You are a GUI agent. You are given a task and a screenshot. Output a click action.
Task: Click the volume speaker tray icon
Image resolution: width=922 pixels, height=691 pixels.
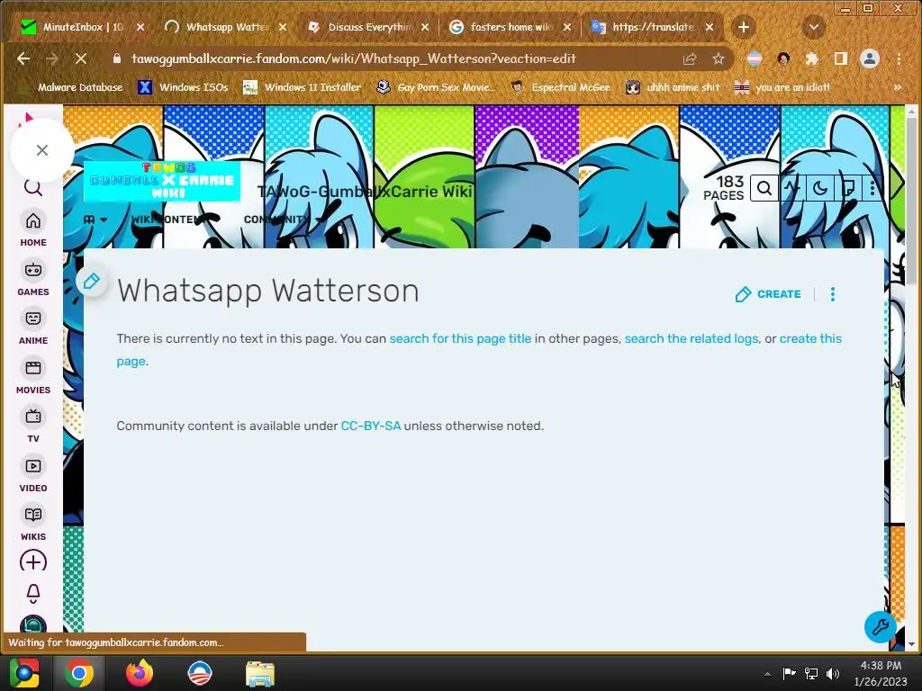pos(833,674)
